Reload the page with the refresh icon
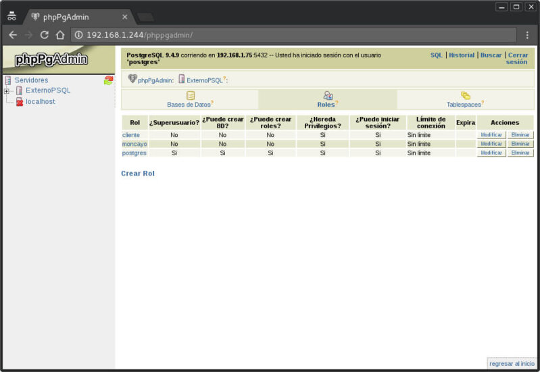The image size is (540, 372). [44, 34]
